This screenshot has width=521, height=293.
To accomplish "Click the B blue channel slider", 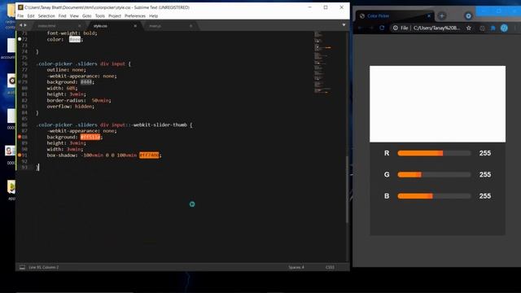I will click(434, 196).
